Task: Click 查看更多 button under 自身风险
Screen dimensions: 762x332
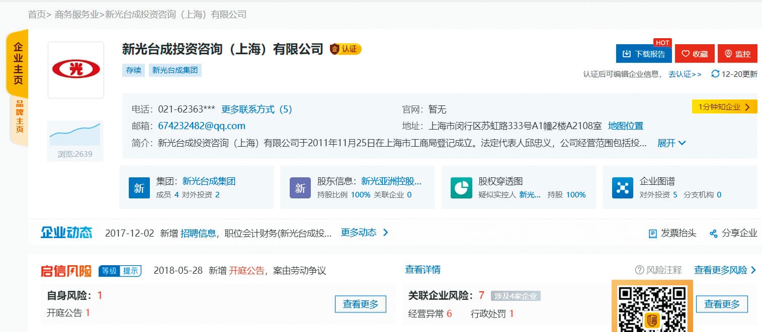Action: (361, 304)
